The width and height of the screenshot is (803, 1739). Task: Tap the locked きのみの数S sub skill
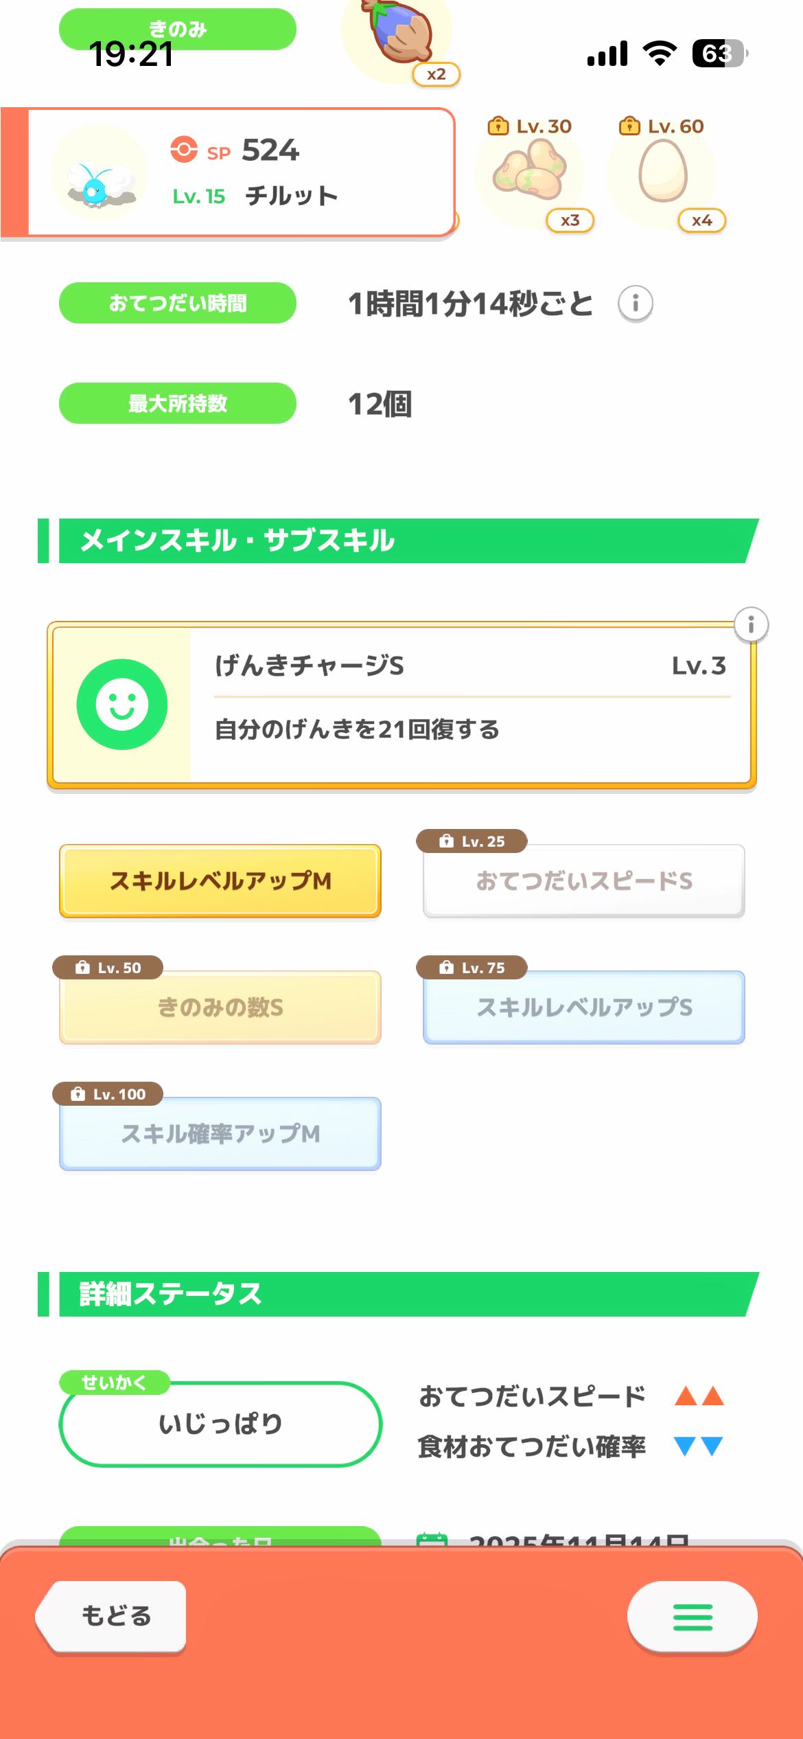[x=220, y=1008]
